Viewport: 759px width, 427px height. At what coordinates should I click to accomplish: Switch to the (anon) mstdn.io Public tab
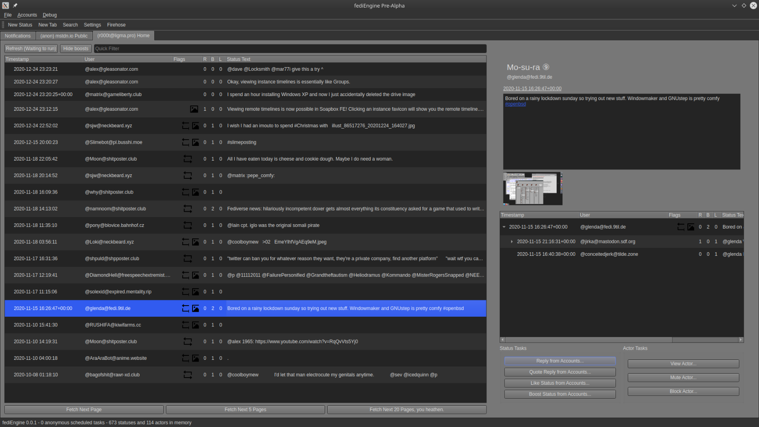64,36
